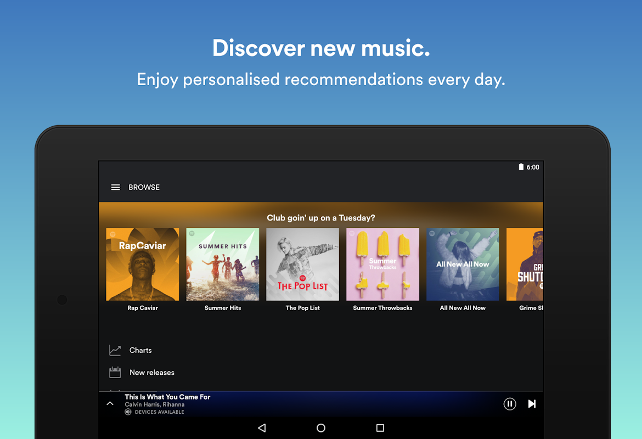Click the Club goin' up on a Tuesday? heading
This screenshot has height=439, width=642.
point(321,218)
